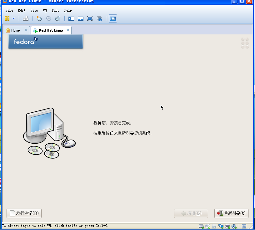
Task: Take a snapshot of the virtual machine
Action: [39, 18]
